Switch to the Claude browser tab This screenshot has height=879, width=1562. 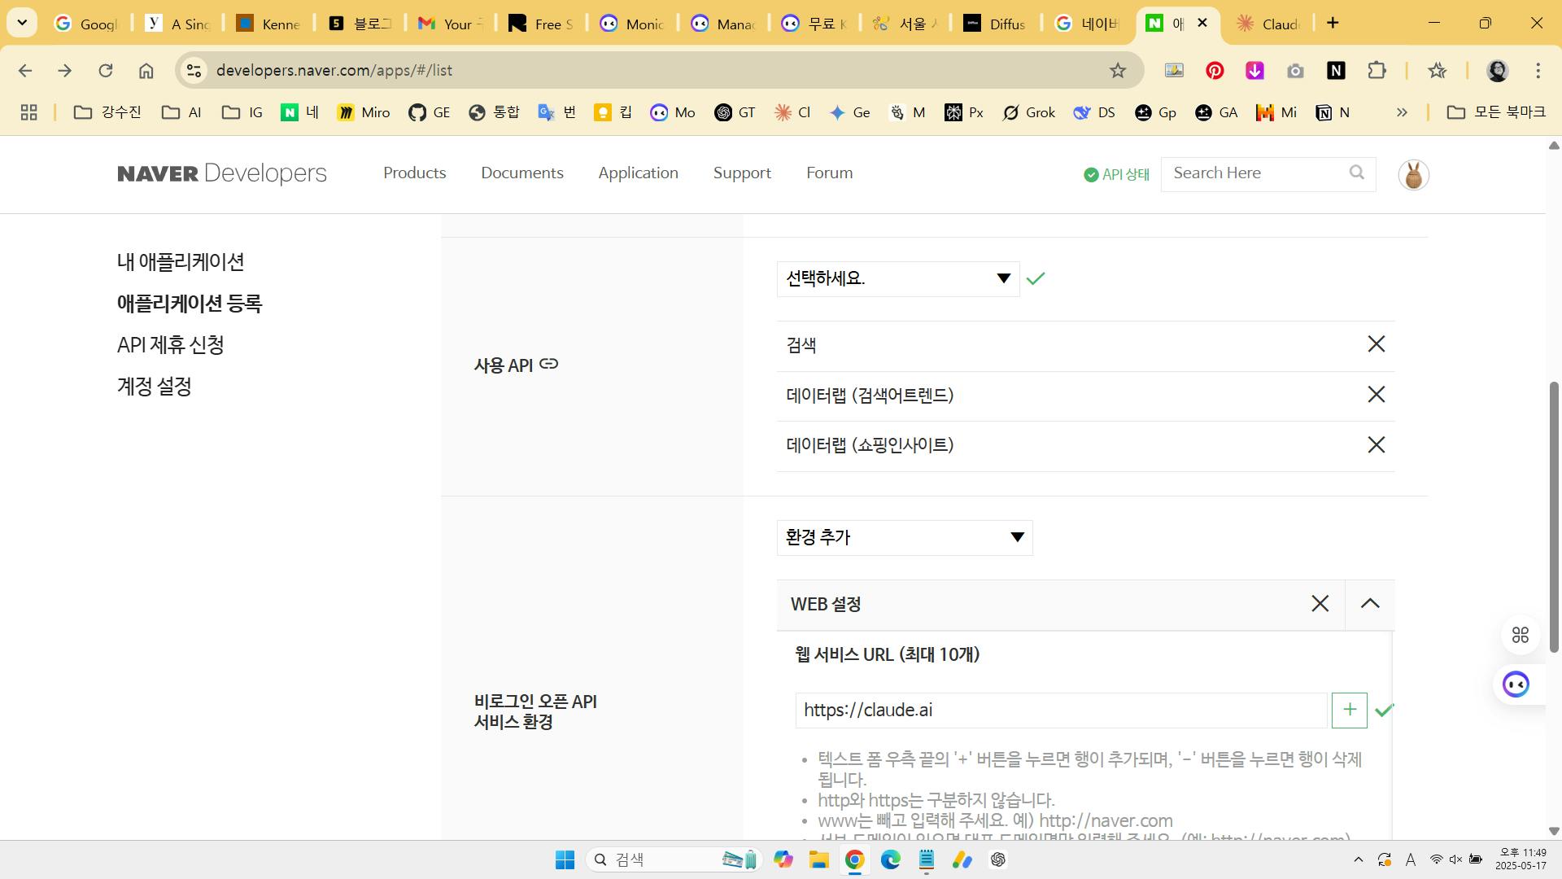tap(1269, 24)
